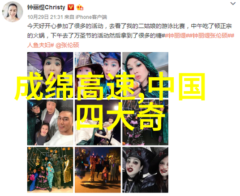This screenshot has height=196, width=240.
Task: Open photo of two women in vampire makeup
Action: coord(145,170)
